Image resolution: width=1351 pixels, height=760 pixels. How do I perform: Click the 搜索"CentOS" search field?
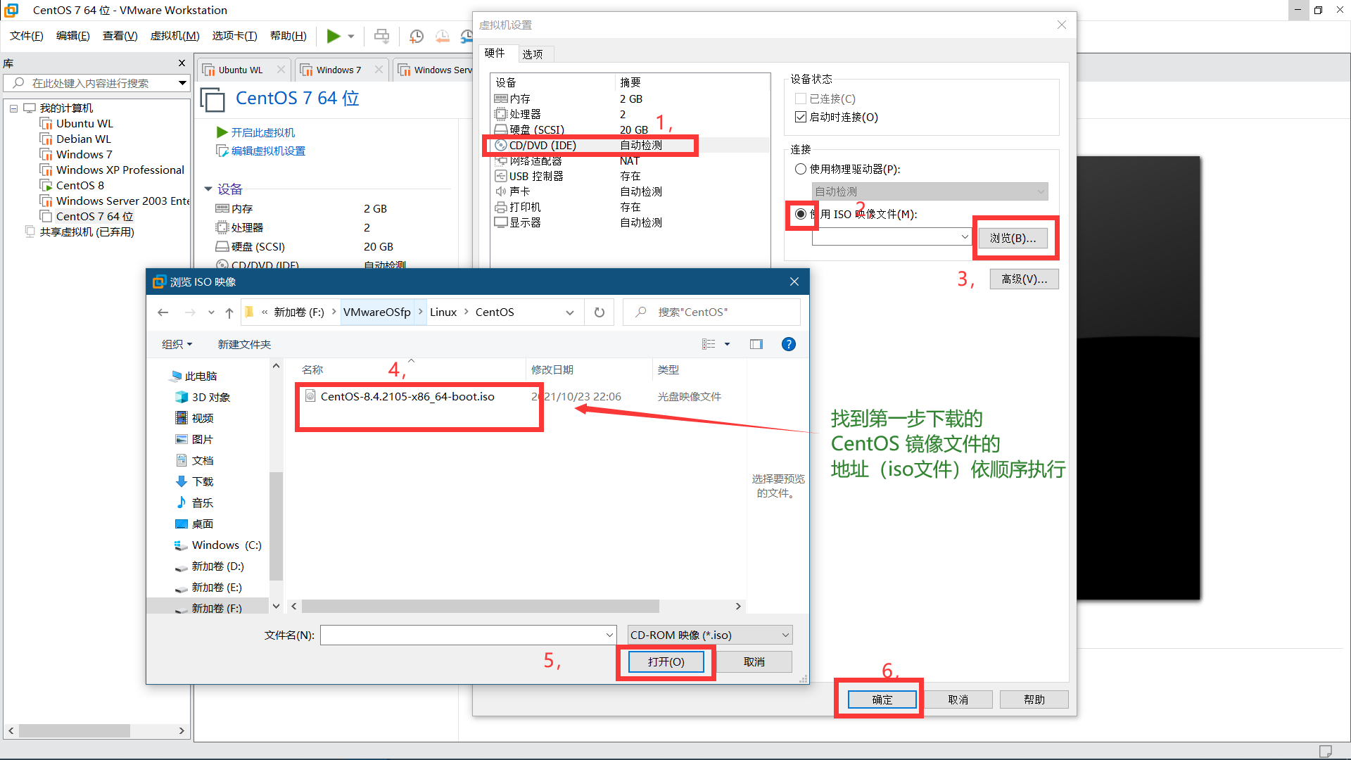(x=711, y=312)
